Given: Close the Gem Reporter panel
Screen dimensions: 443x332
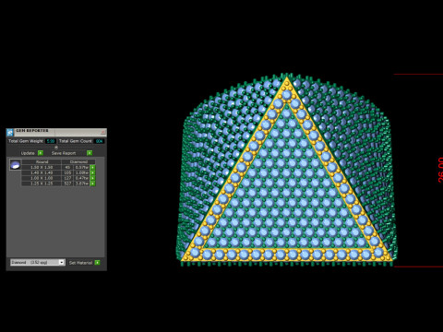Looking at the screenshot, I should coord(103,133).
